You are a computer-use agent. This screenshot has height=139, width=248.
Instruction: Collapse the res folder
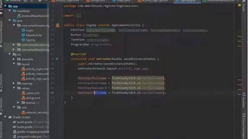pos(10,54)
